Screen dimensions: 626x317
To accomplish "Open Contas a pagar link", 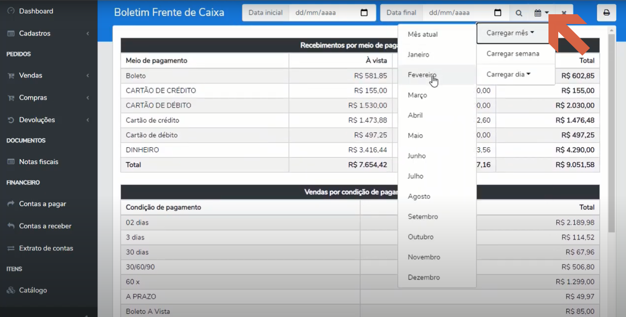I will click(43, 204).
